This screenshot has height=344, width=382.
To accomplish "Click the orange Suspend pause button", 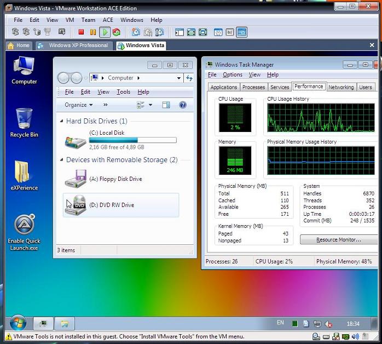I will (93, 32).
